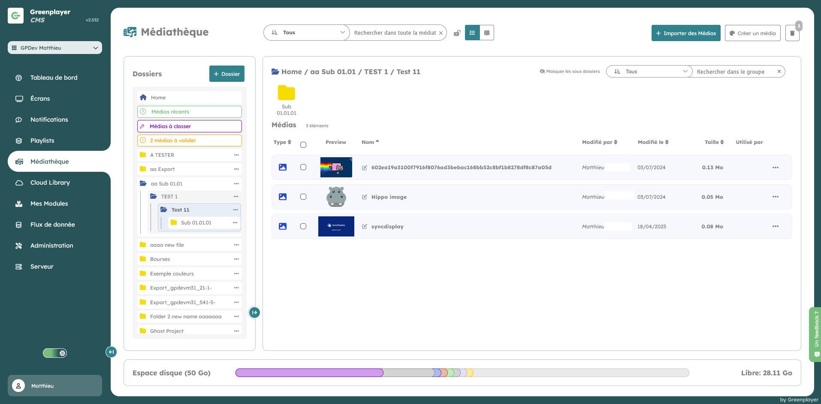Select the list view icon
Viewport: 821px width, 404px height.
[x=472, y=33]
